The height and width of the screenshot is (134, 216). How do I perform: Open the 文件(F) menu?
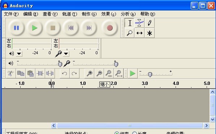(11, 14)
